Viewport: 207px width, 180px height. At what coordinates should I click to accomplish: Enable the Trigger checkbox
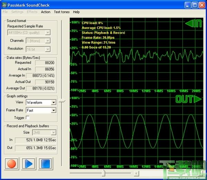pos(28,118)
